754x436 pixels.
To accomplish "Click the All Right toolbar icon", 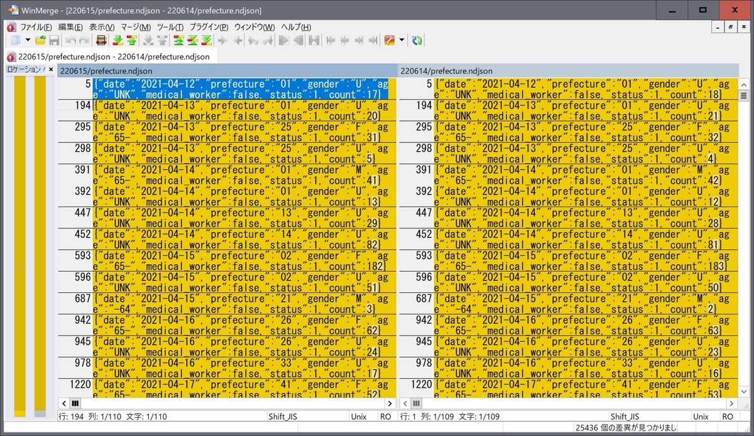I will (x=284, y=40).
